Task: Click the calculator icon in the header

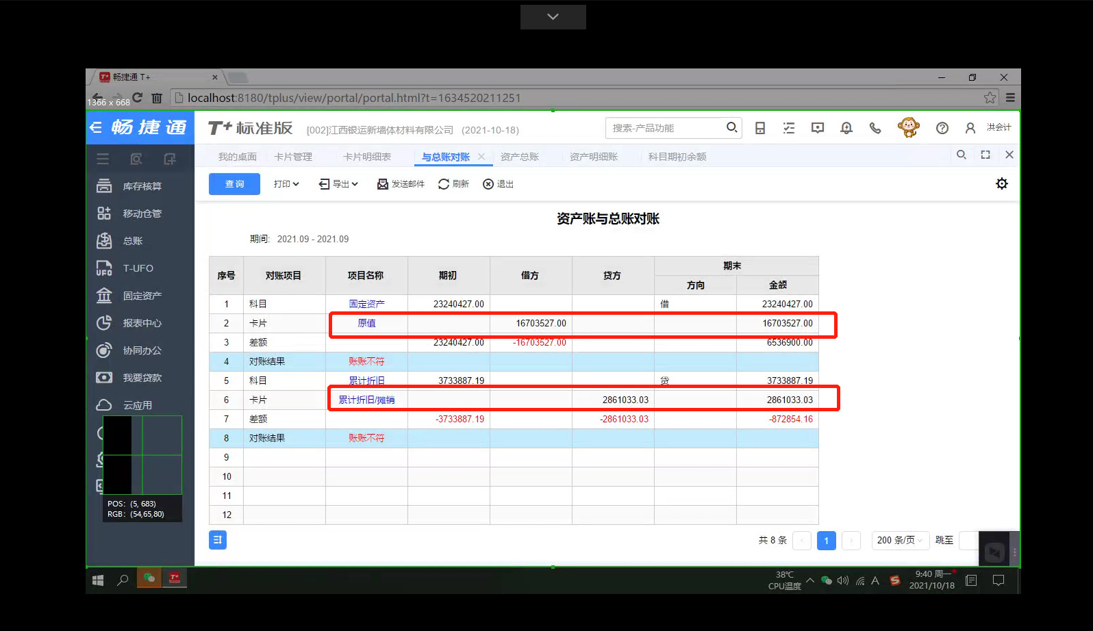Action: coord(760,128)
